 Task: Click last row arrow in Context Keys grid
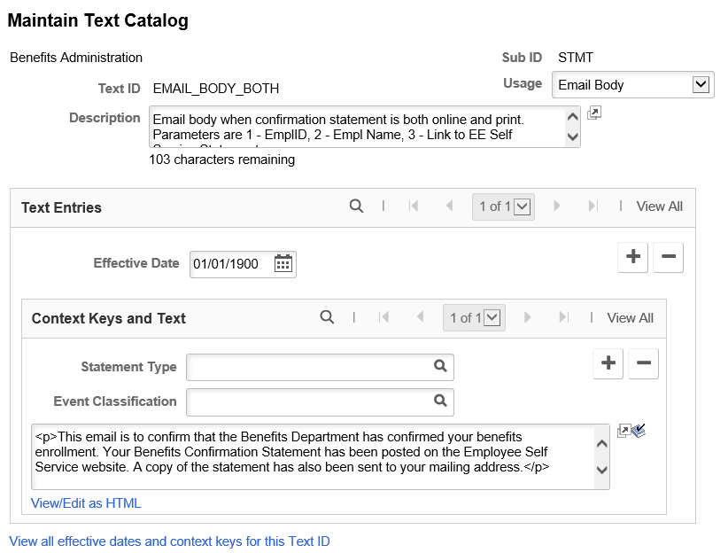[x=564, y=318]
